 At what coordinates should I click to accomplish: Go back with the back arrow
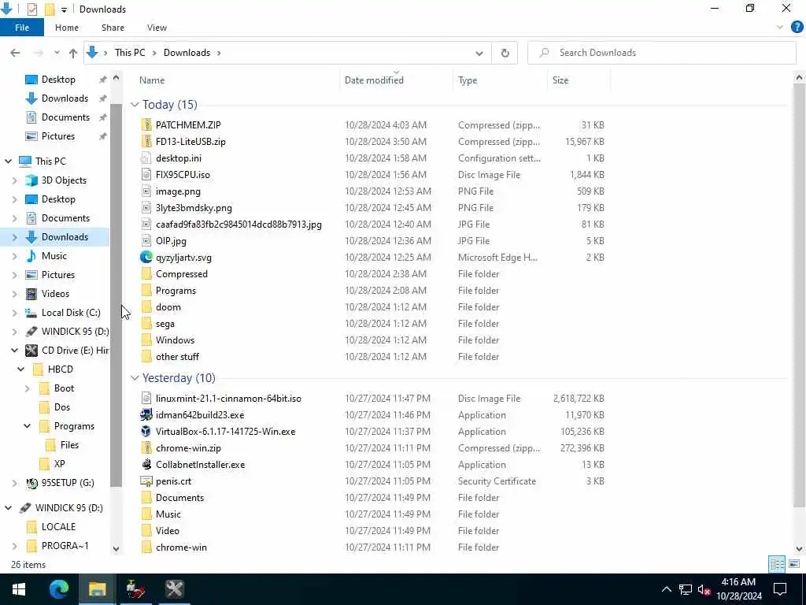coord(15,53)
